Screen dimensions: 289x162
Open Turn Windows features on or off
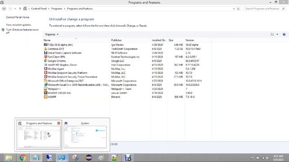(22, 31)
